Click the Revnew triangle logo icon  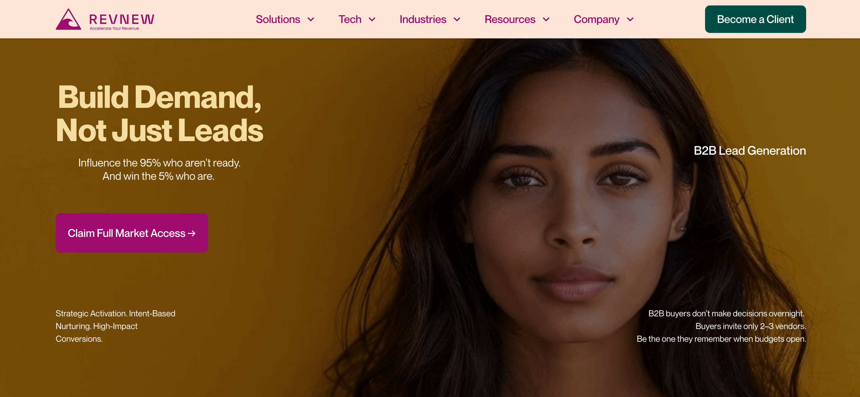point(68,19)
